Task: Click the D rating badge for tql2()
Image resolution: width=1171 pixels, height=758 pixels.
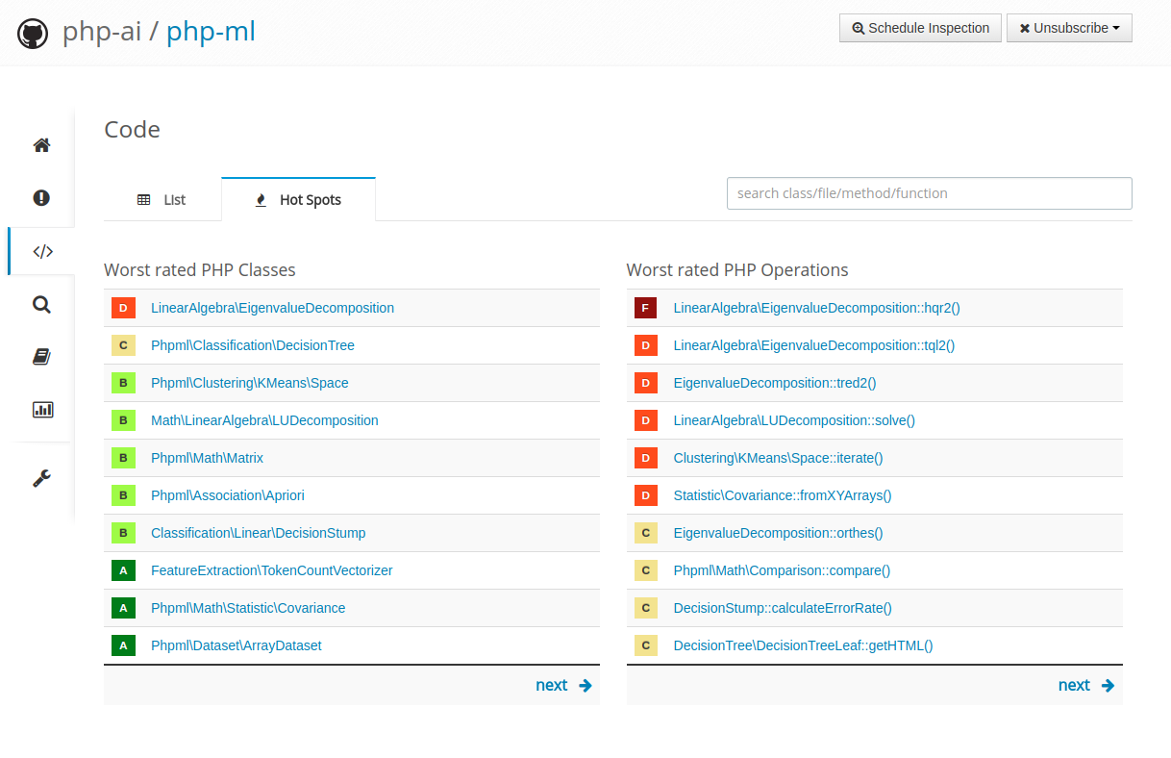Action: (x=646, y=345)
